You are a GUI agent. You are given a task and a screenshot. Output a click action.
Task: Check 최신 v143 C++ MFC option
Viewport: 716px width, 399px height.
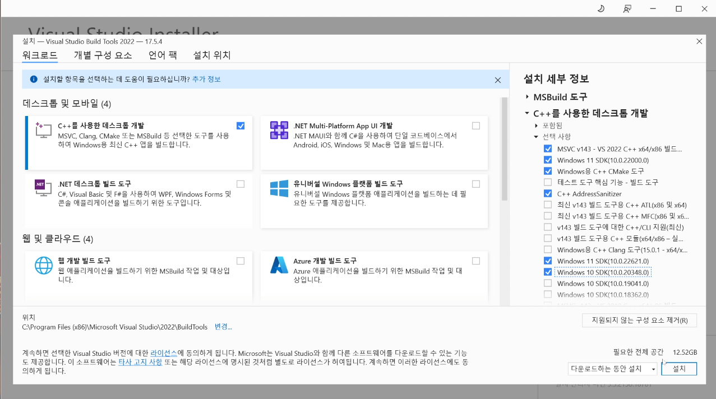548,216
